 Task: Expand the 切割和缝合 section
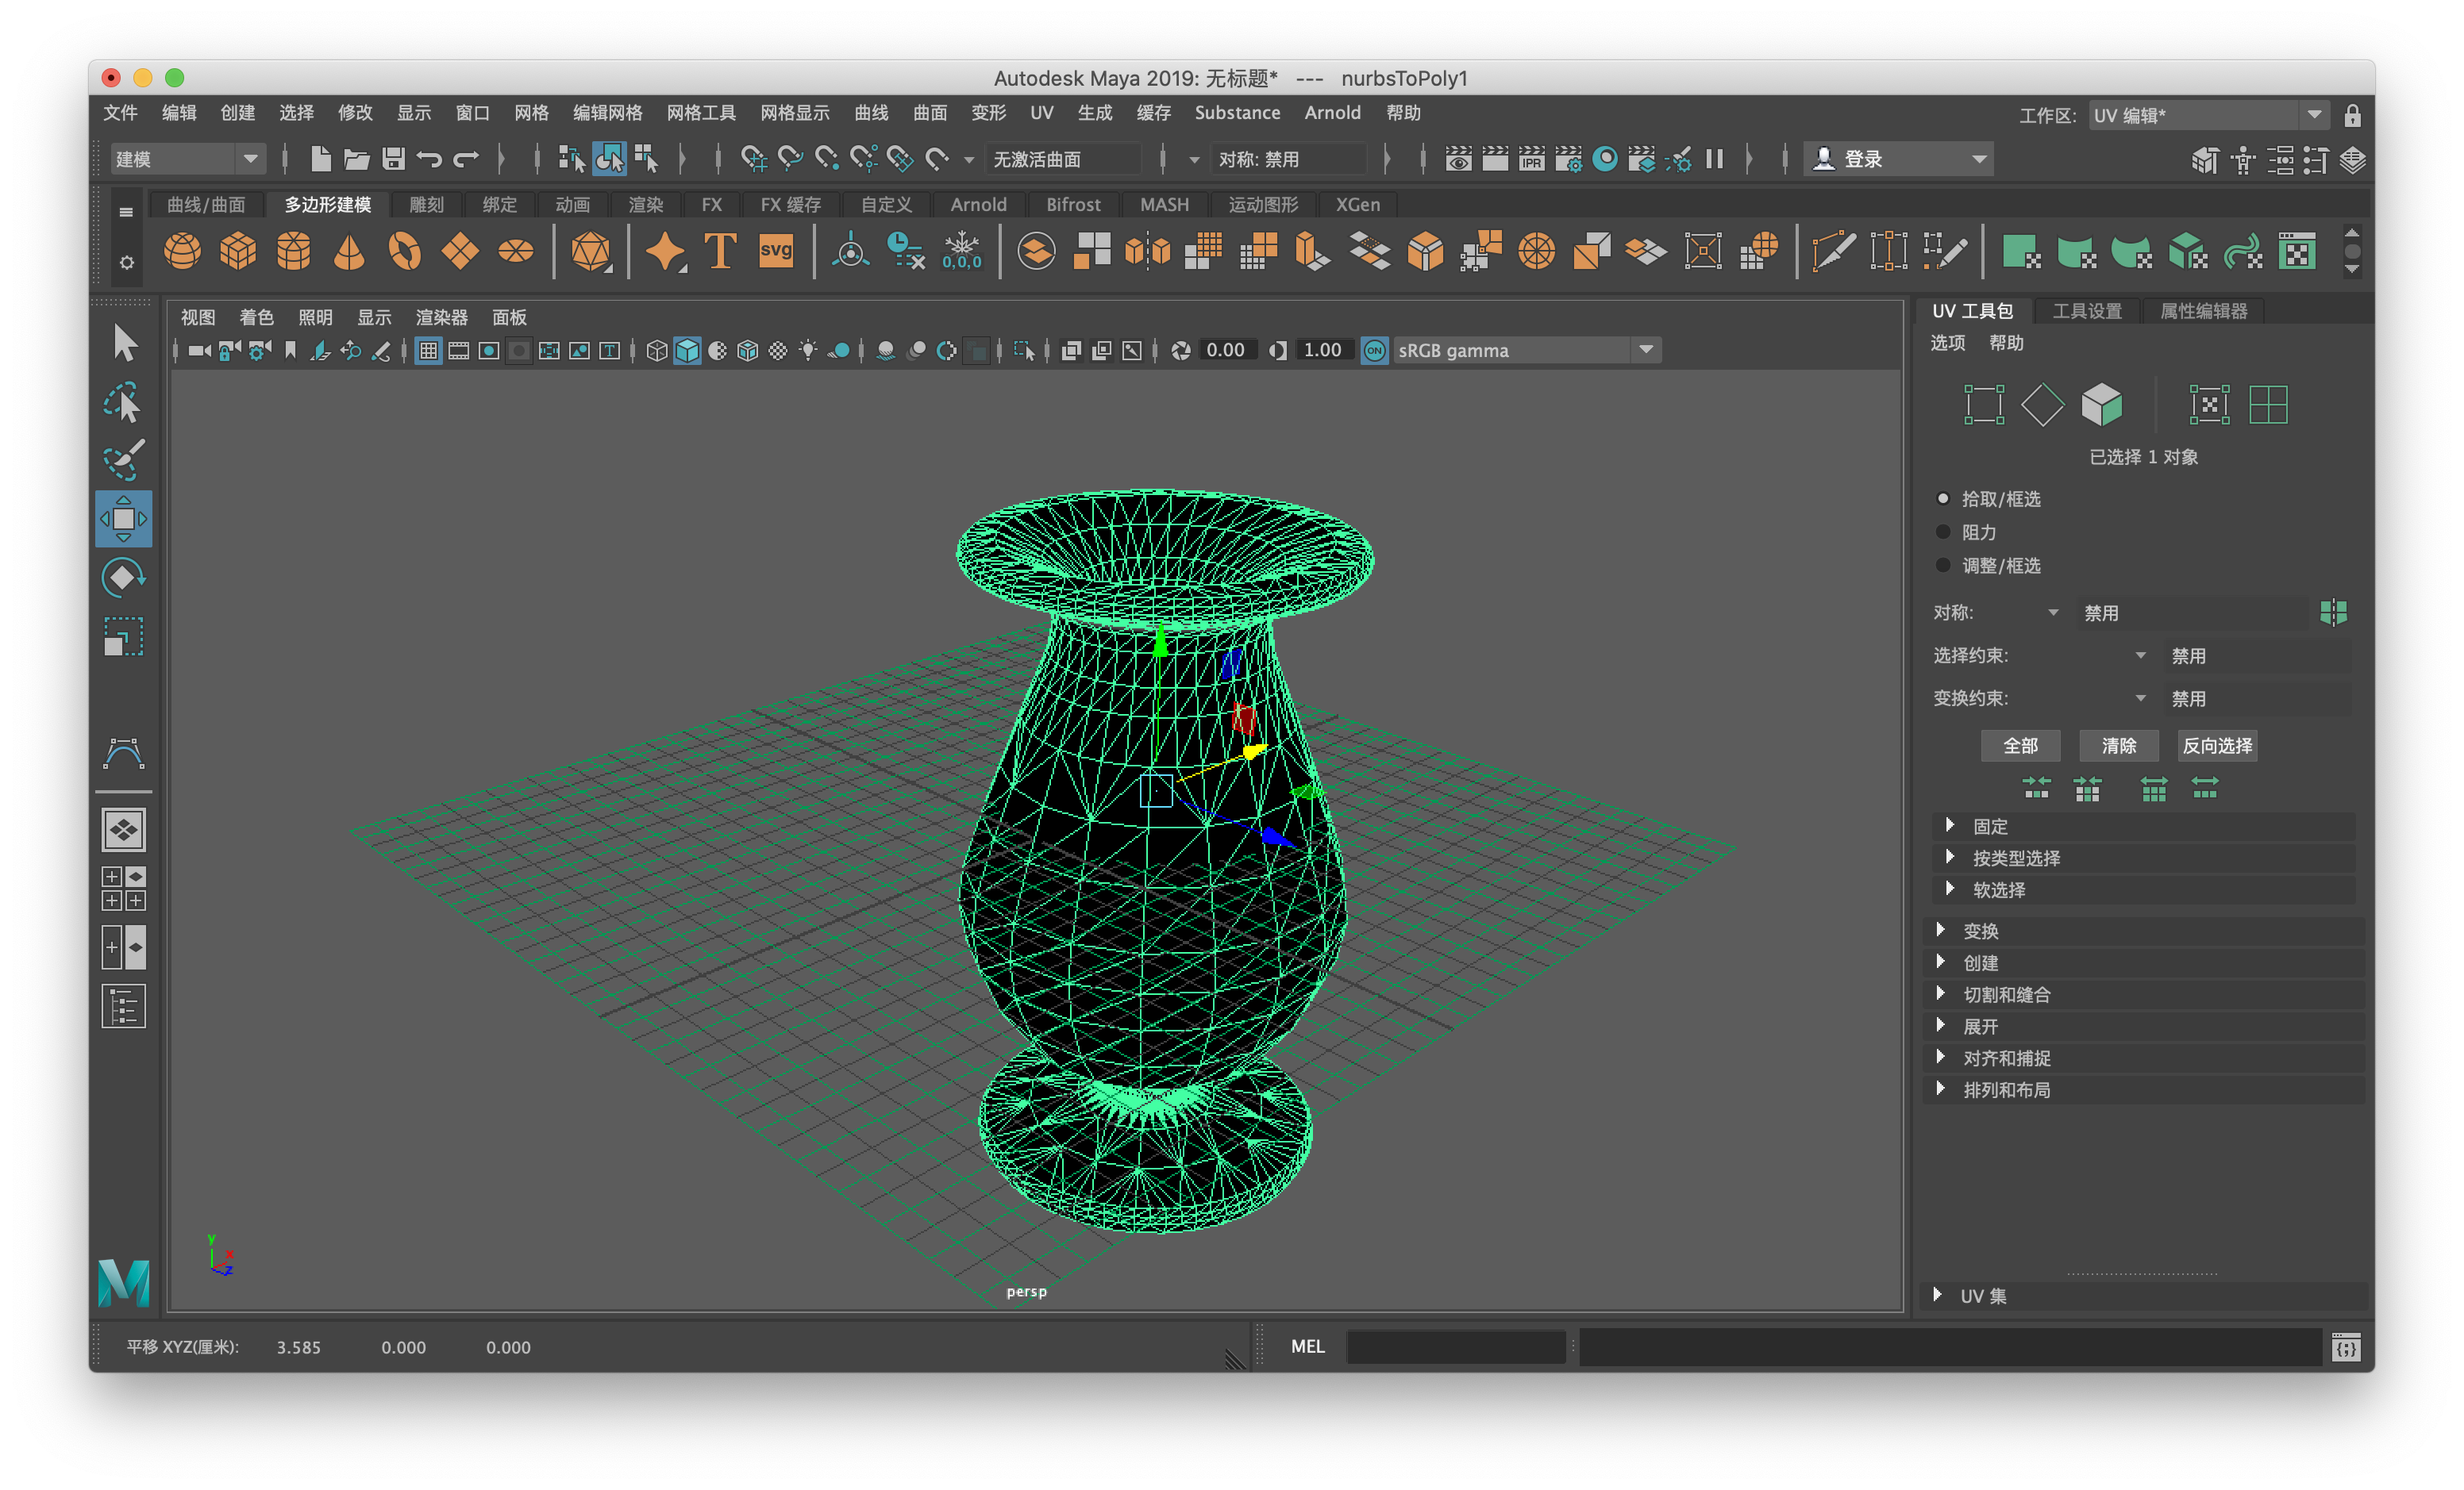click(2144, 994)
